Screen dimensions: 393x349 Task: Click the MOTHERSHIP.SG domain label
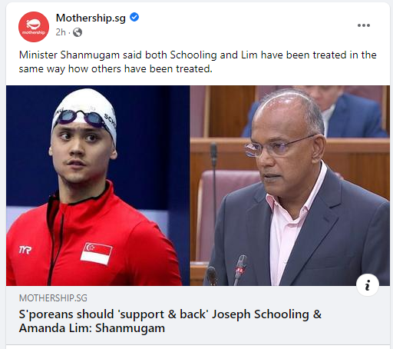point(53,298)
